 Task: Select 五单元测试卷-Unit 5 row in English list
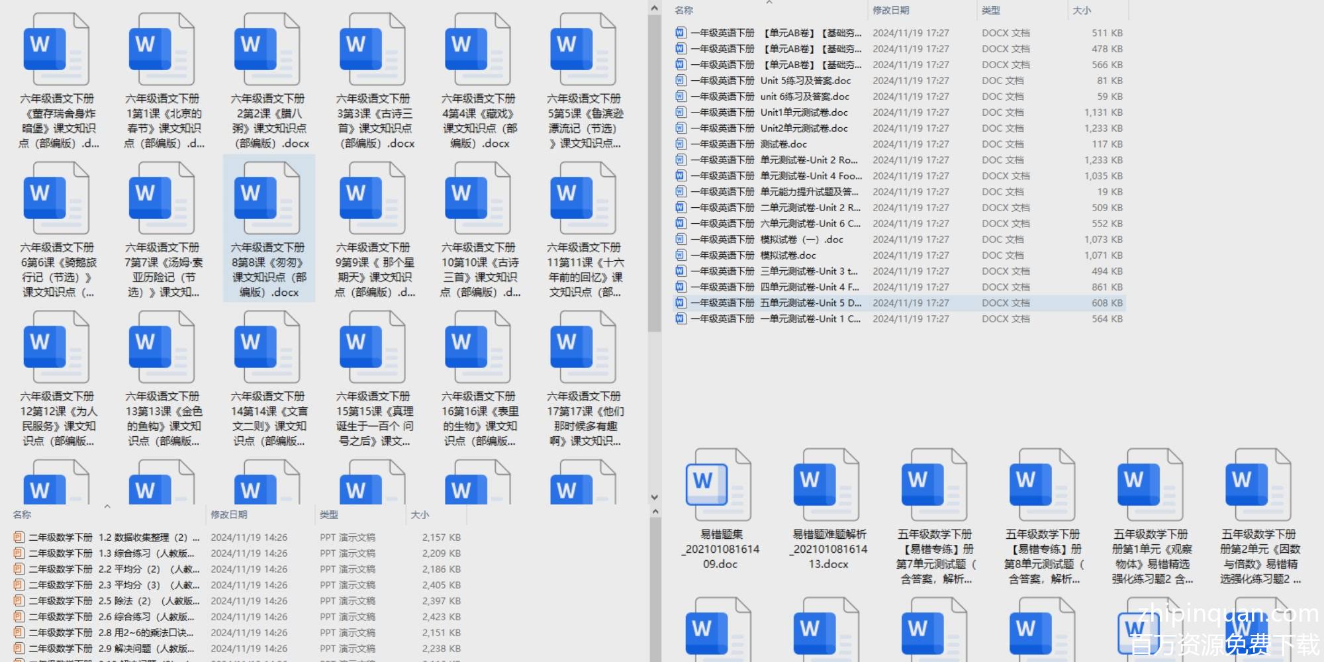click(x=810, y=303)
